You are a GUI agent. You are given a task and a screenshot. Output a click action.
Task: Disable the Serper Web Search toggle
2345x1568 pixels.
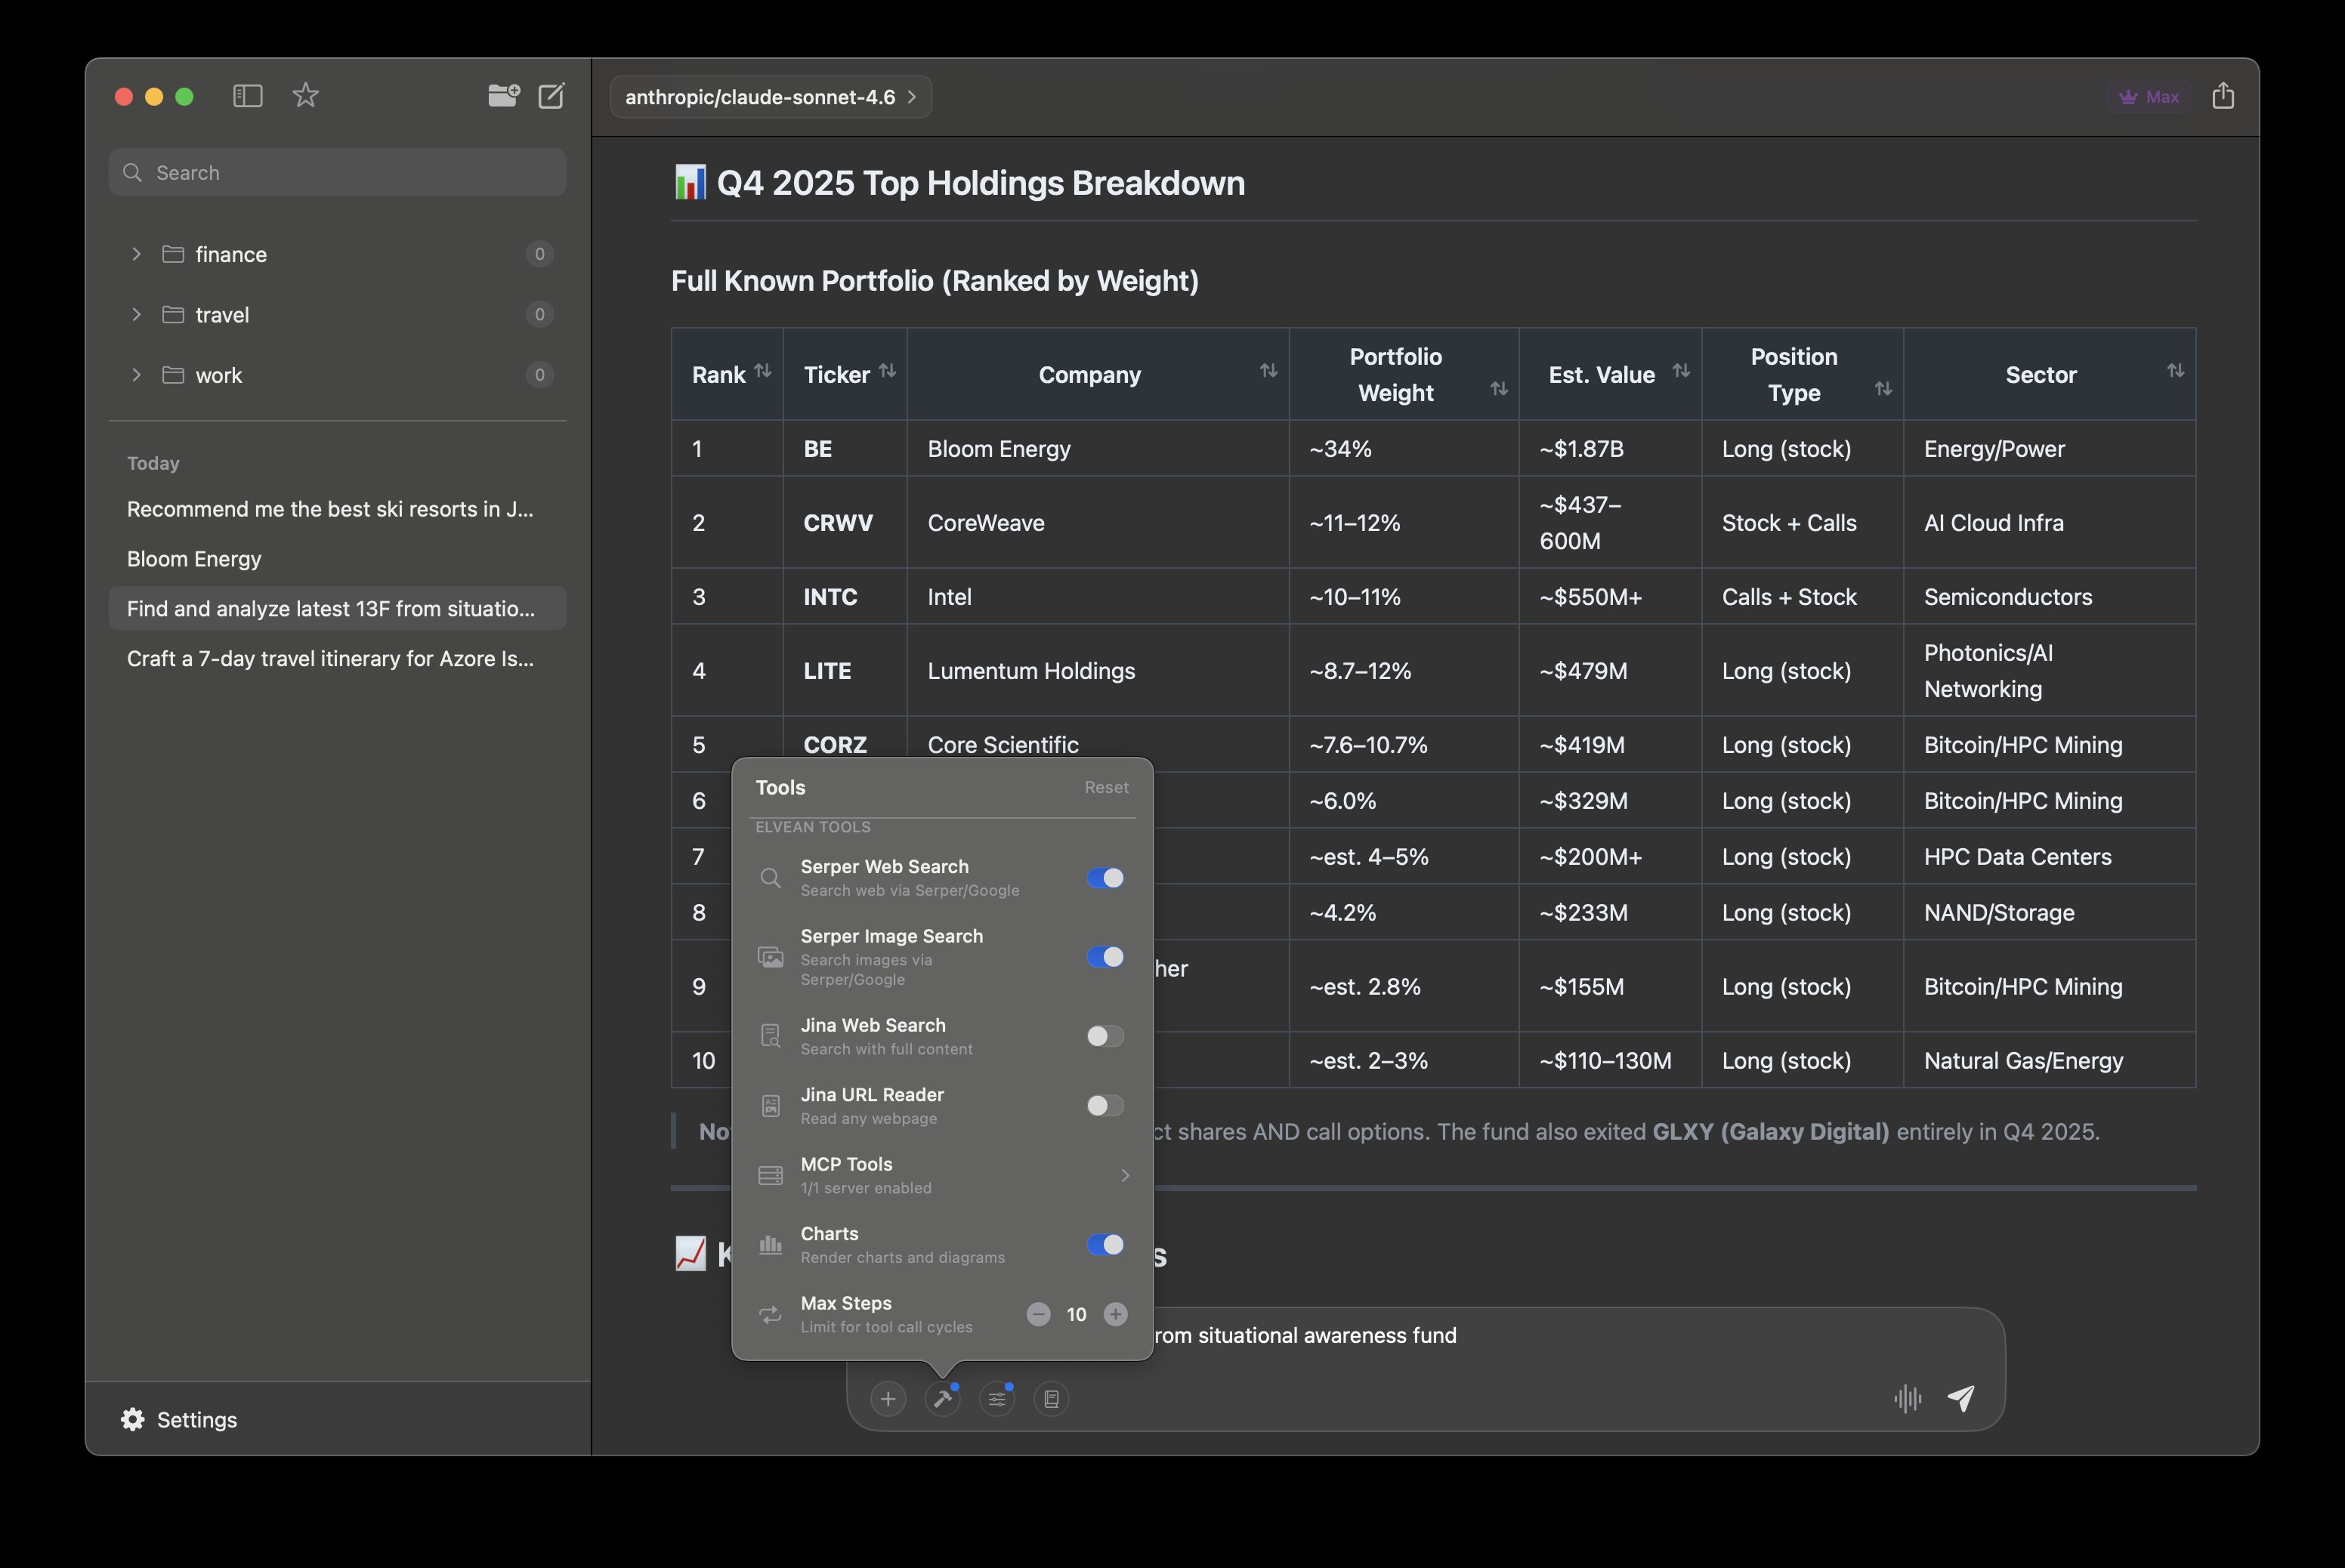pyautogui.click(x=1105, y=878)
